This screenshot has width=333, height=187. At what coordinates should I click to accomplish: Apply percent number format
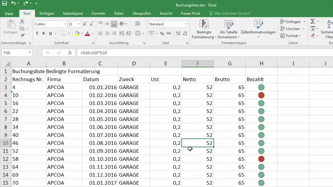point(162,33)
